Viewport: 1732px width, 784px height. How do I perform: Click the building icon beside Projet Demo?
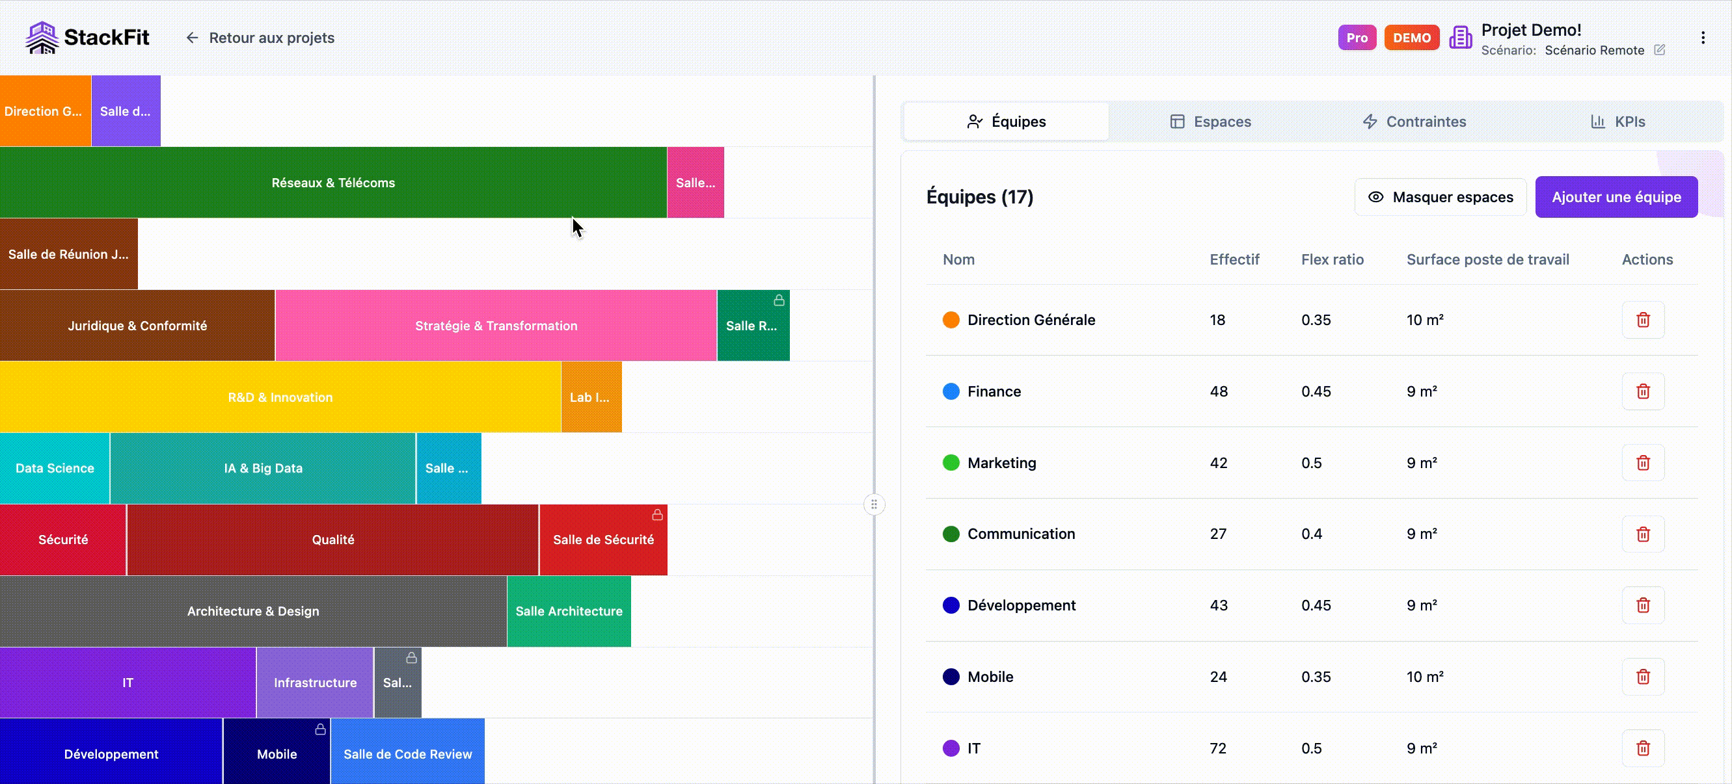(x=1461, y=38)
